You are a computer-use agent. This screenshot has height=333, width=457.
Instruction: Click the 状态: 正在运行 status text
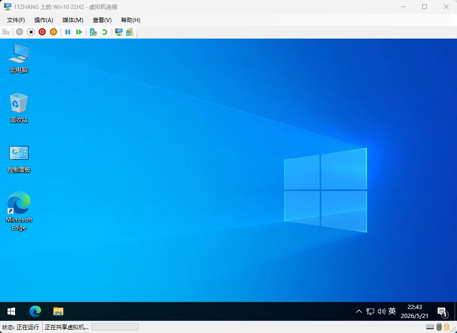20,327
